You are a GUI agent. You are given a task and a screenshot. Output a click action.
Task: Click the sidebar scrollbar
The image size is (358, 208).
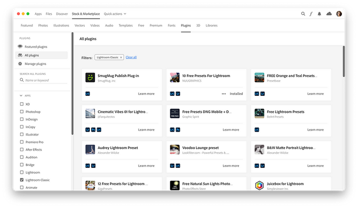point(73,83)
